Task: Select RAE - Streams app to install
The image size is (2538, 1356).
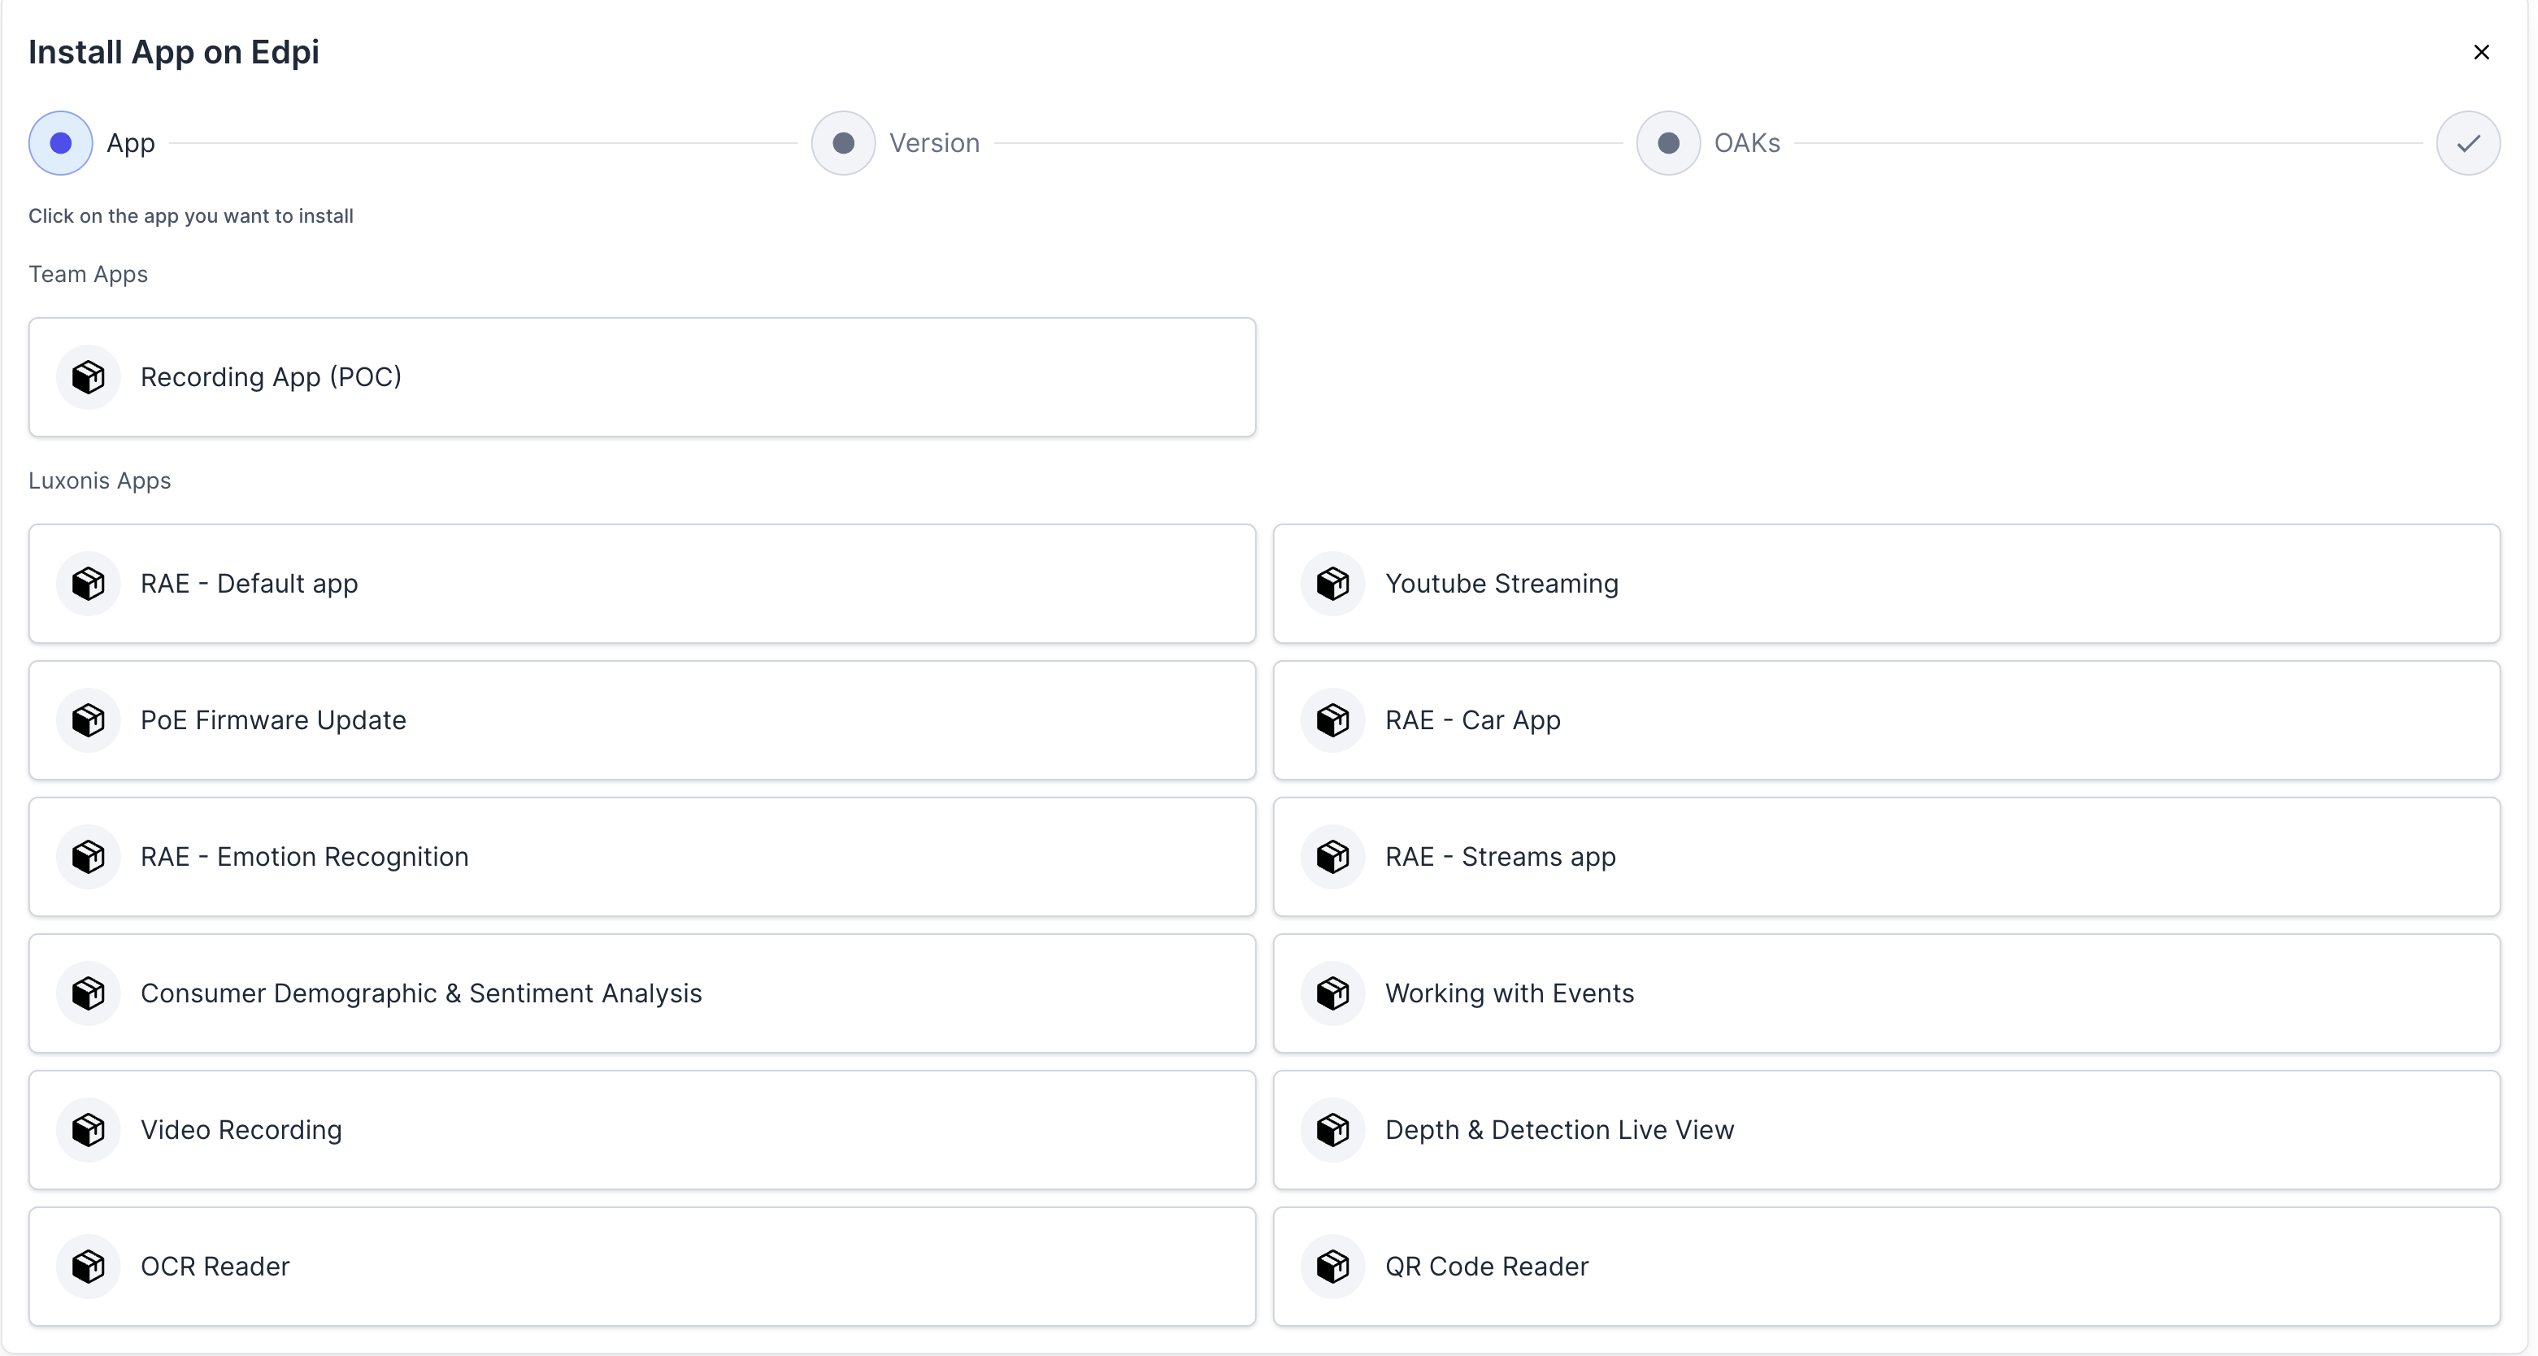Action: point(1886,858)
